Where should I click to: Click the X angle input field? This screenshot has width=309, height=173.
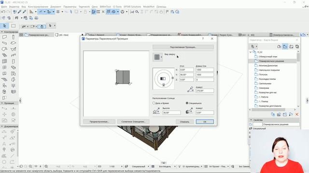(187, 70)
